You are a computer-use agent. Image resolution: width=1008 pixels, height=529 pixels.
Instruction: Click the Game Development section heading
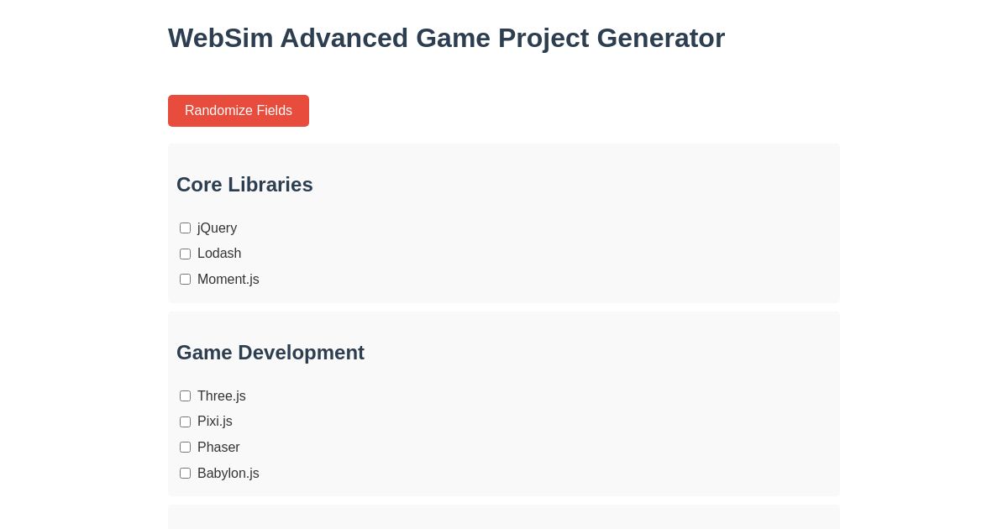[270, 353]
